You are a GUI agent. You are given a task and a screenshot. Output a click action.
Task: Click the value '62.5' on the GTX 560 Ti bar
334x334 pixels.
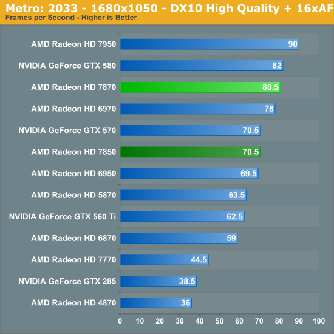(235, 217)
